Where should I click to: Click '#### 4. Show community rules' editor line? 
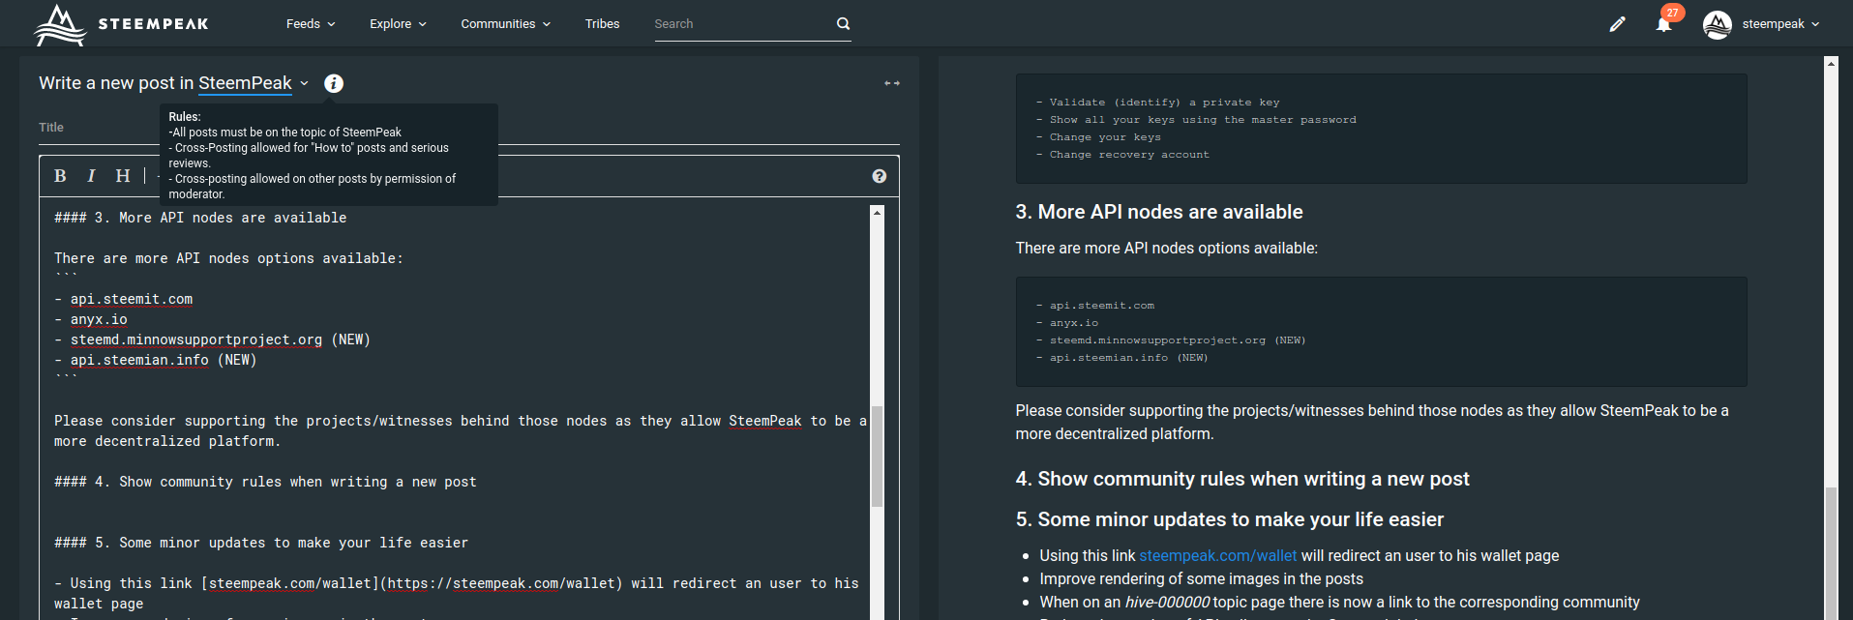coord(265,483)
